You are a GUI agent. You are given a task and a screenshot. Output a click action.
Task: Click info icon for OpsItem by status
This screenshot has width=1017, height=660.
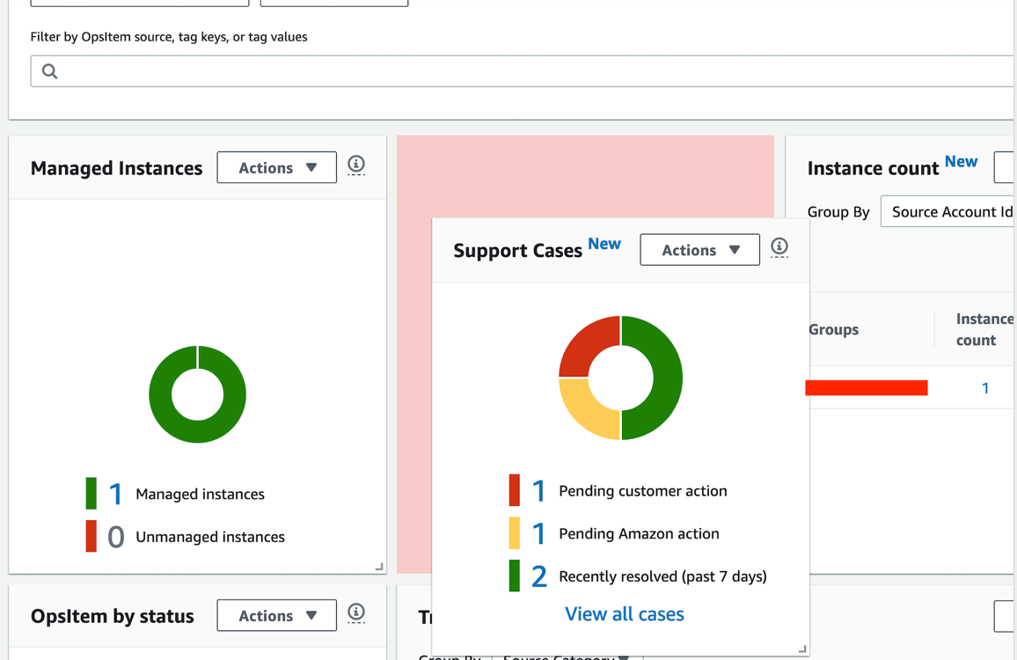click(356, 613)
